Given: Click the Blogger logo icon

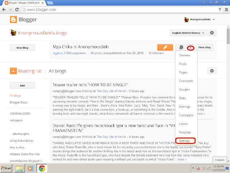Looking at the screenshot, I should [x=13, y=19].
